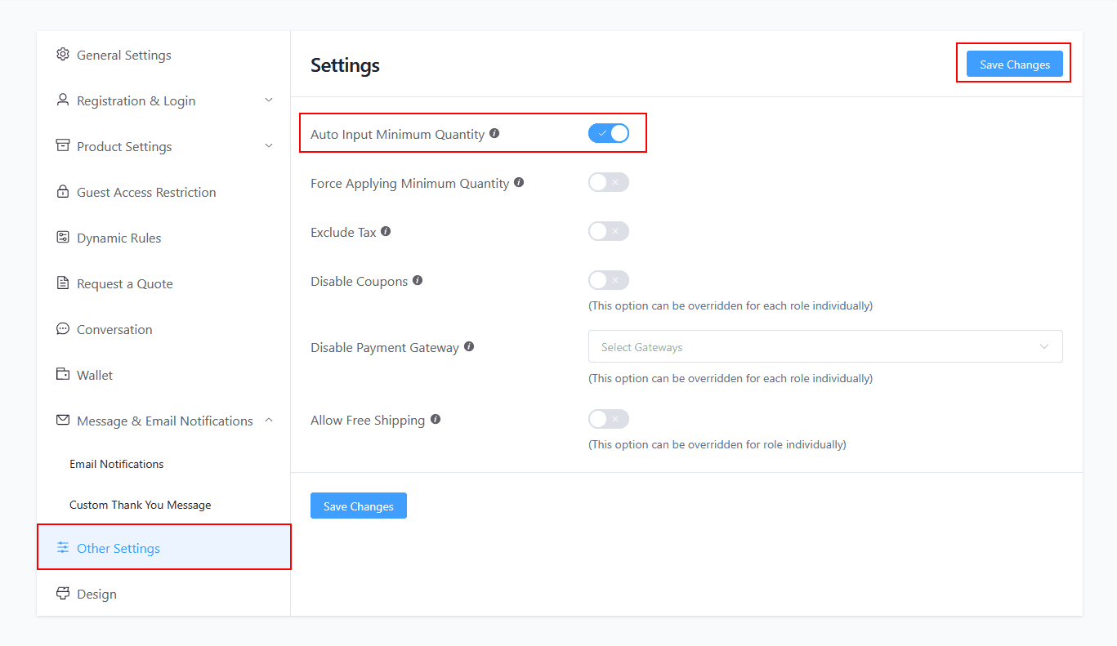Select the Request a Quote document icon
The image size is (1117, 646).
(63, 283)
